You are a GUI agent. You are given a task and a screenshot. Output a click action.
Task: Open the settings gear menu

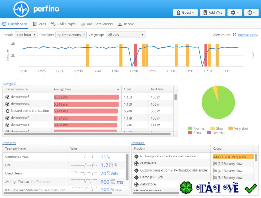pos(235,13)
